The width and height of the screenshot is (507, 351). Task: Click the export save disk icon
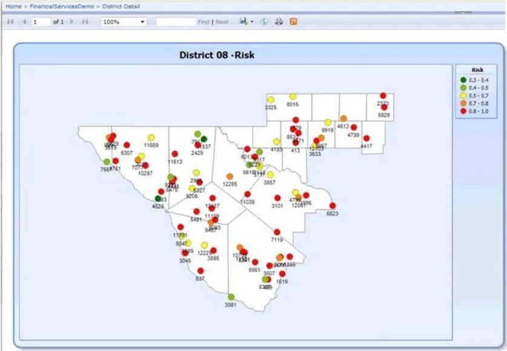tap(244, 21)
